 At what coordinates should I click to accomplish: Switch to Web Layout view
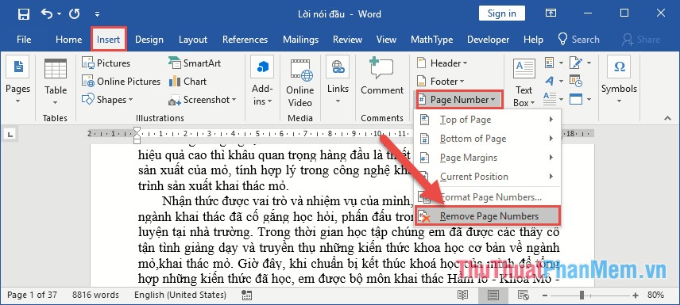click(523, 295)
